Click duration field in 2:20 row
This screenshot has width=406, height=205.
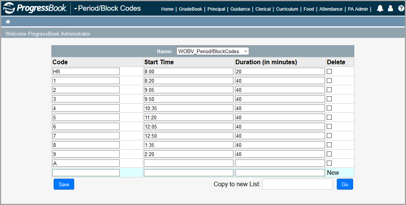click(x=280, y=154)
